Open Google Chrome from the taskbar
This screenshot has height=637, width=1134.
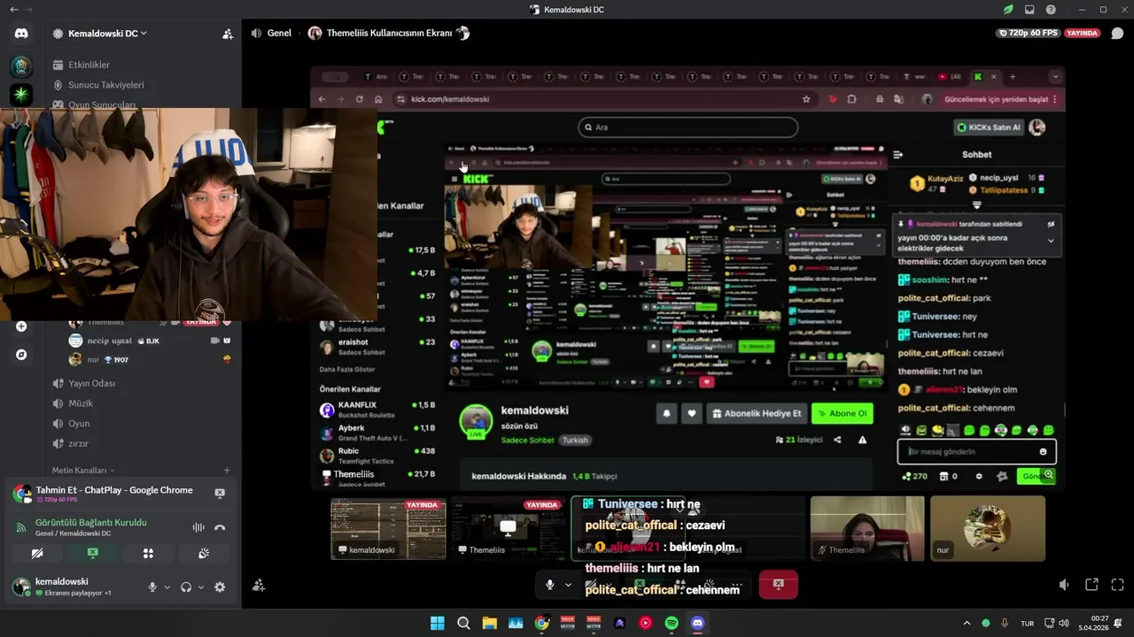click(541, 623)
